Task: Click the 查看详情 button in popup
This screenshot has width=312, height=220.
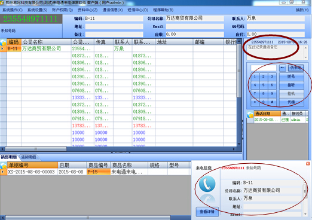Action: (207, 212)
